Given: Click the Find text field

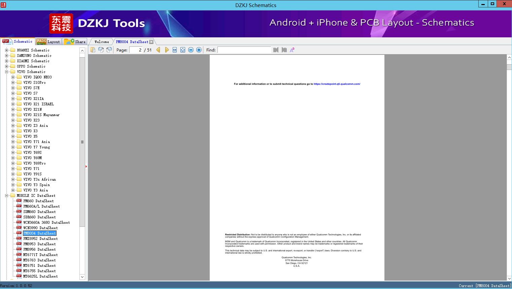Looking at the screenshot, I should click(x=244, y=50).
